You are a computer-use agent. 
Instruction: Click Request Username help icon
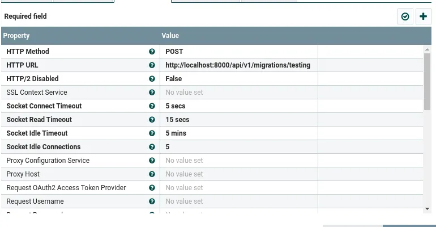pyautogui.click(x=152, y=201)
